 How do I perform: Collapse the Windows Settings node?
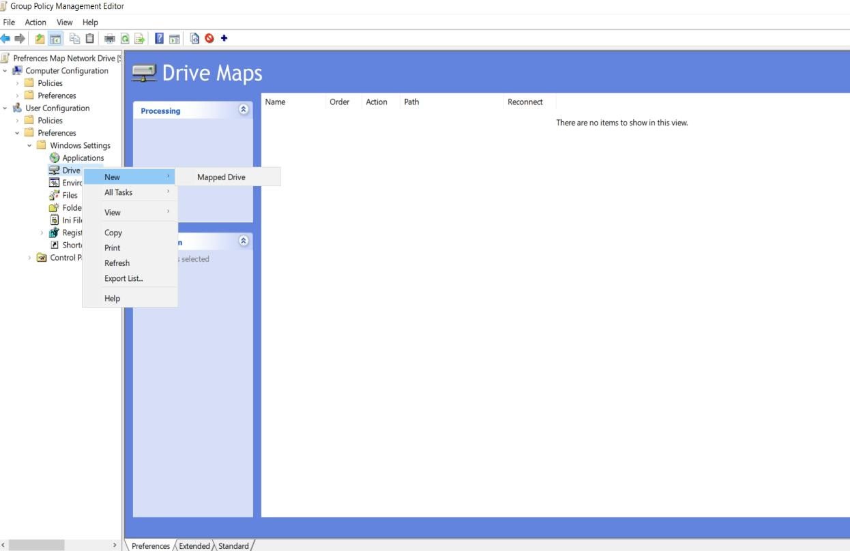(x=30, y=145)
